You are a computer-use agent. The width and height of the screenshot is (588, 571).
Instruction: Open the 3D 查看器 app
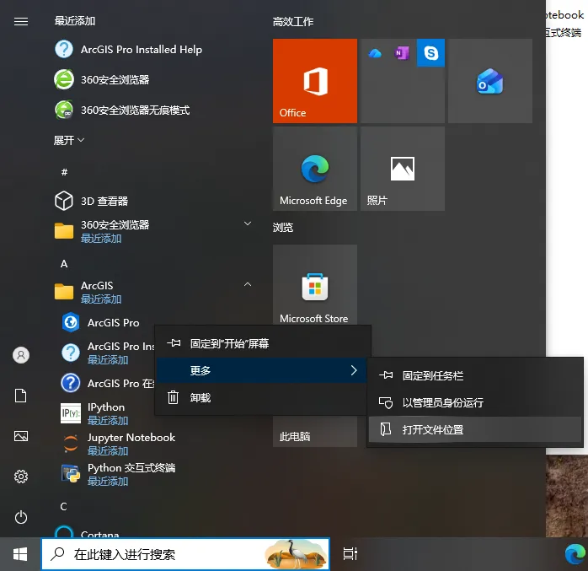pos(92,201)
